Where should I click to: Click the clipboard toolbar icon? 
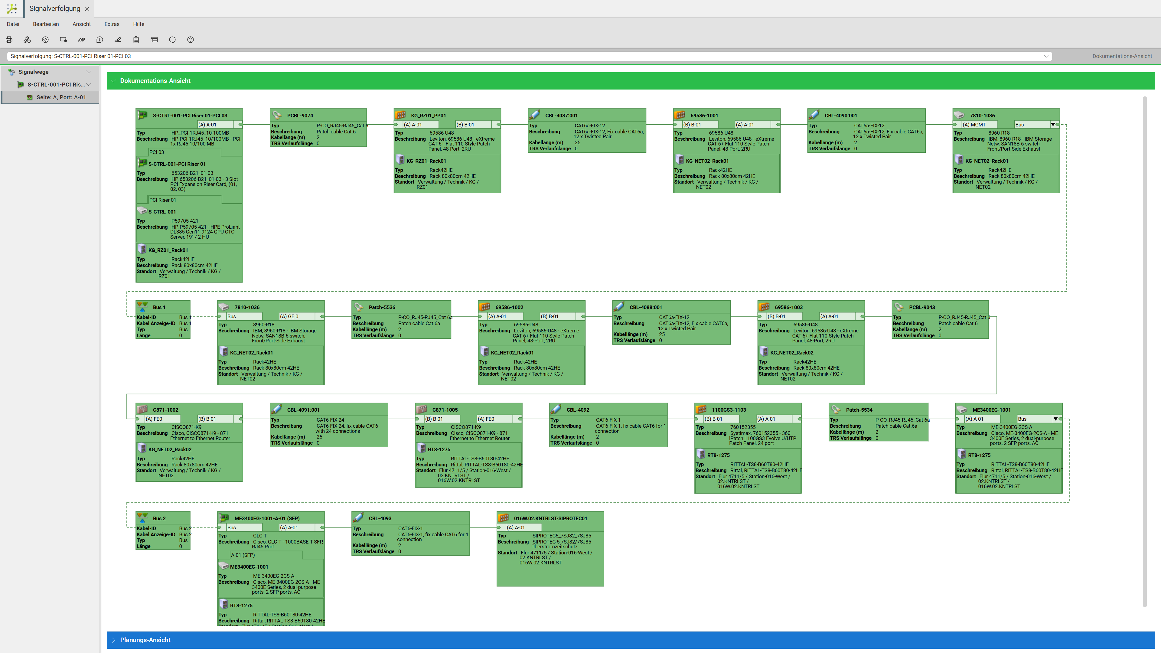click(136, 40)
